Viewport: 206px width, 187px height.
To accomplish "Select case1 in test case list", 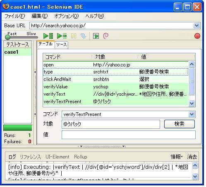I will 18,52.
